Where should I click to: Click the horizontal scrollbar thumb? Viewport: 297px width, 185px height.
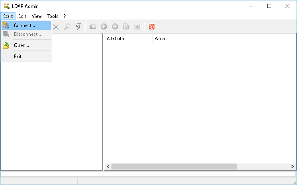coord(174,166)
